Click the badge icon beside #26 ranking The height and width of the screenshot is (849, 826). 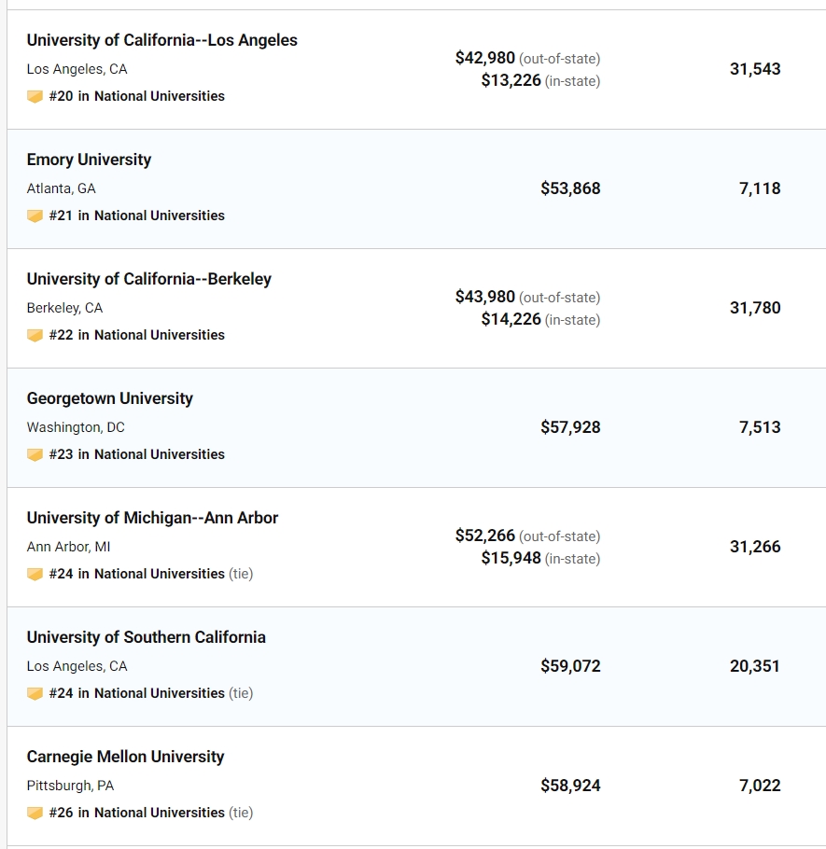[x=35, y=814]
